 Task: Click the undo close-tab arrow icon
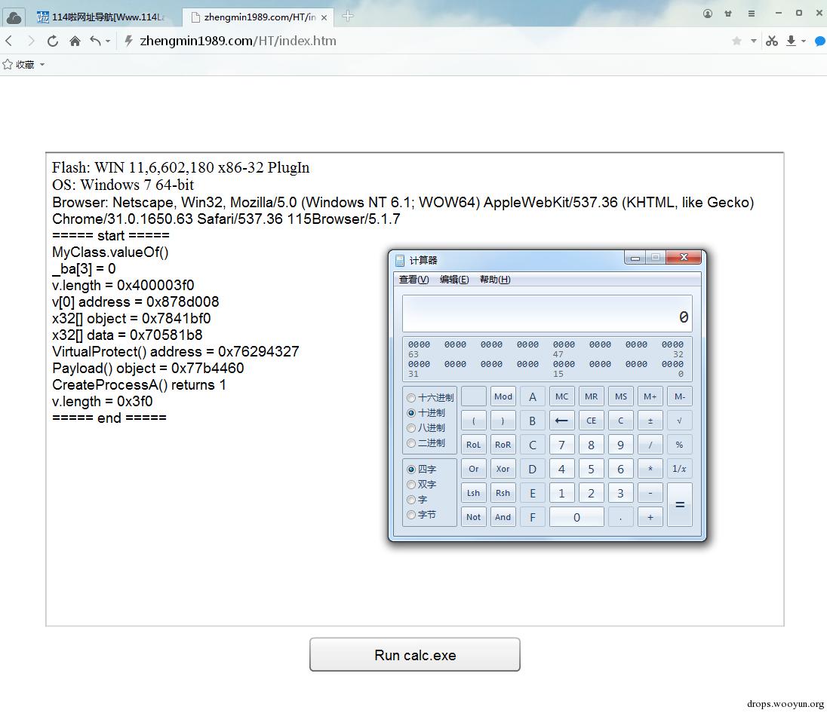[96, 41]
